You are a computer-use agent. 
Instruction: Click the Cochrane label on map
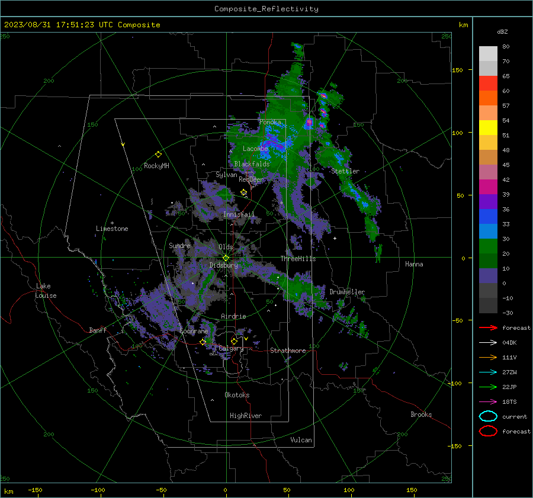pyautogui.click(x=194, y=331)
